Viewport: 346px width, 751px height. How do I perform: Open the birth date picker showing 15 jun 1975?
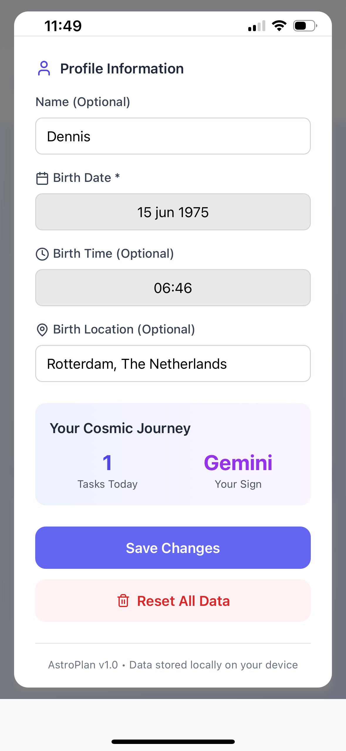click(173, 212)
